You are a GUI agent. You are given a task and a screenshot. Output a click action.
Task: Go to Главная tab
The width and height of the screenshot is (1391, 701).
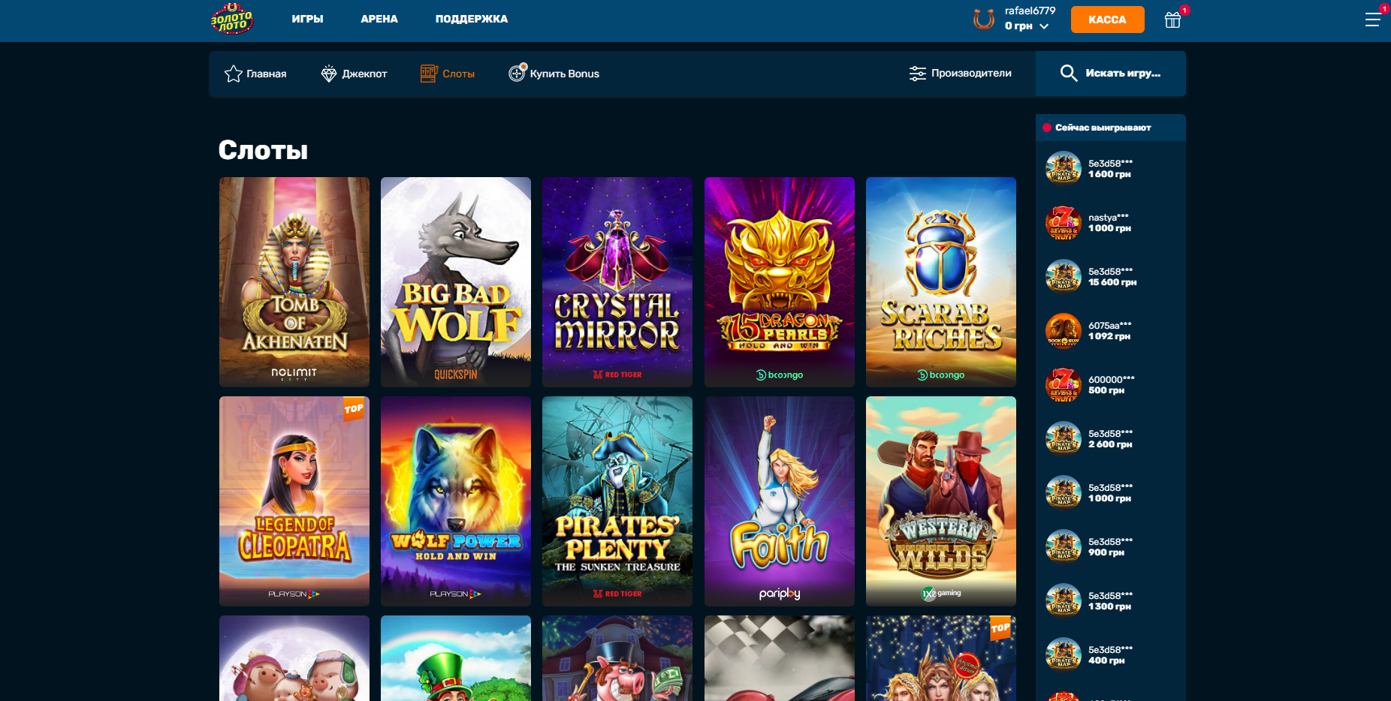pos(255,74)
